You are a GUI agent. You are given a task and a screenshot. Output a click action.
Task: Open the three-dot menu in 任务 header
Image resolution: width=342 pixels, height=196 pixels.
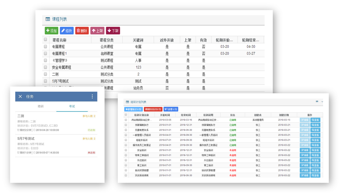92,97
